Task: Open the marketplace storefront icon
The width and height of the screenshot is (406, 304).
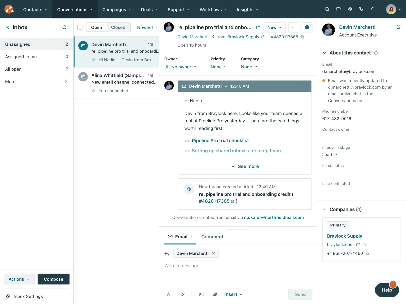Action: coord(338,9)
